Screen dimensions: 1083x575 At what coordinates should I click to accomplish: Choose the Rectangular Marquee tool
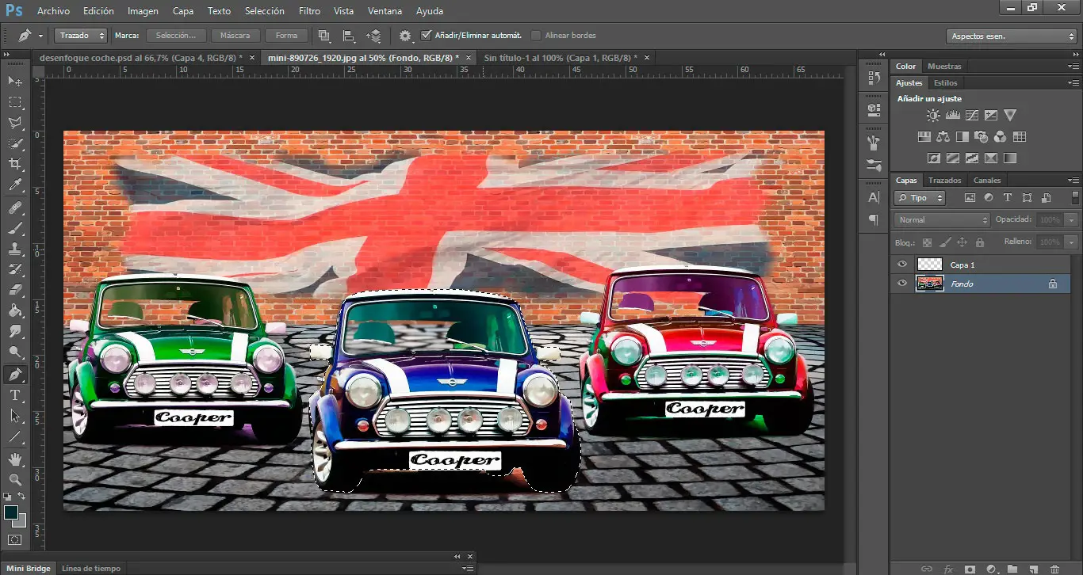click(15, 102)
